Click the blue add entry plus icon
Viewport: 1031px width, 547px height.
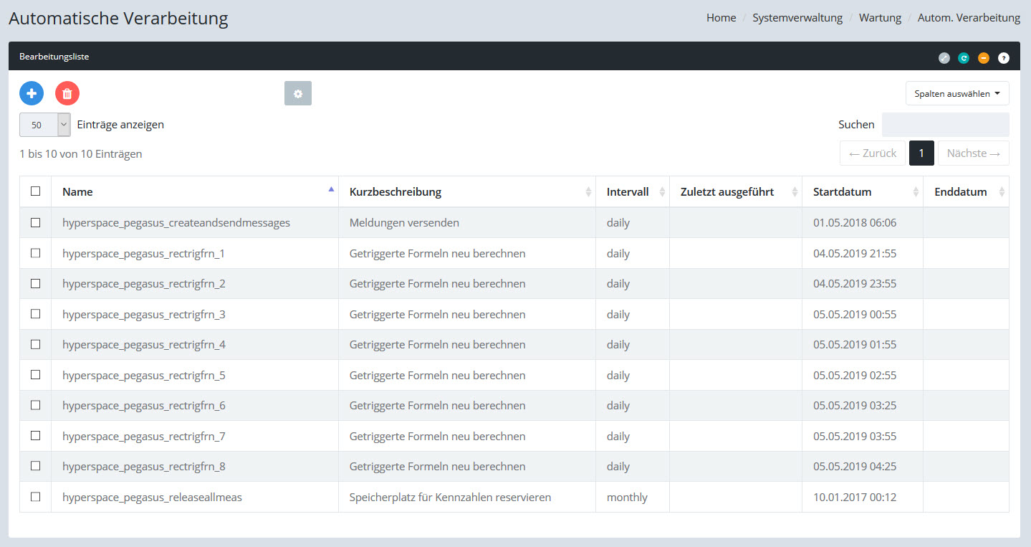[x=32, y=93]
